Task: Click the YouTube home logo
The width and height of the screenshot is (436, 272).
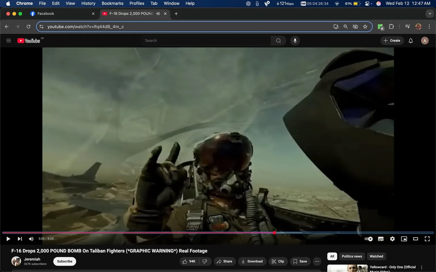Action: [x=28, y=41]
